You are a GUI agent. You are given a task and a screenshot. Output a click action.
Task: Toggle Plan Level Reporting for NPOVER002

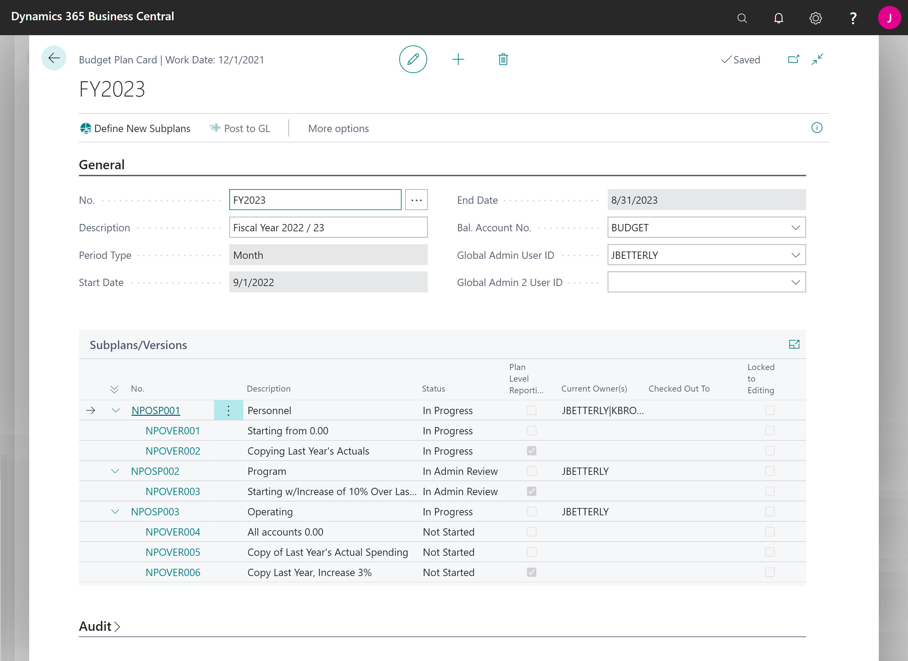[x=531, y=451]
